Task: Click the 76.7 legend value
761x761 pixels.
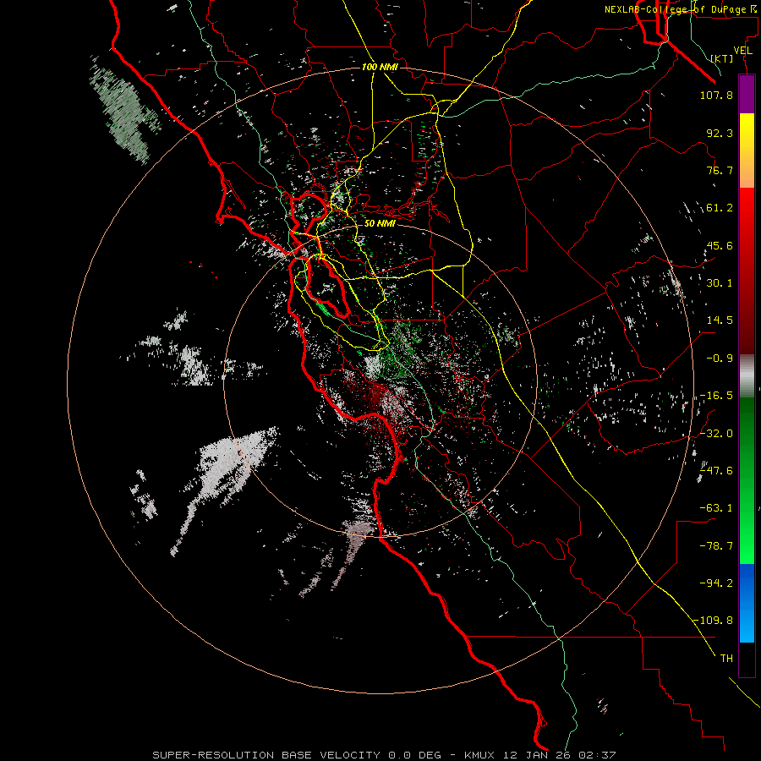Action: point(720,170)
